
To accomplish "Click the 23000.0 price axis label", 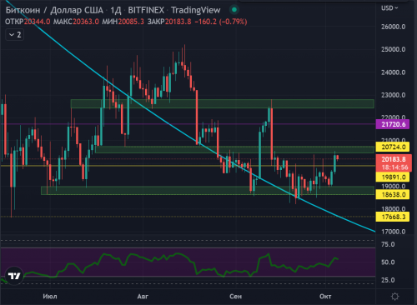I will tap(393, 95).
